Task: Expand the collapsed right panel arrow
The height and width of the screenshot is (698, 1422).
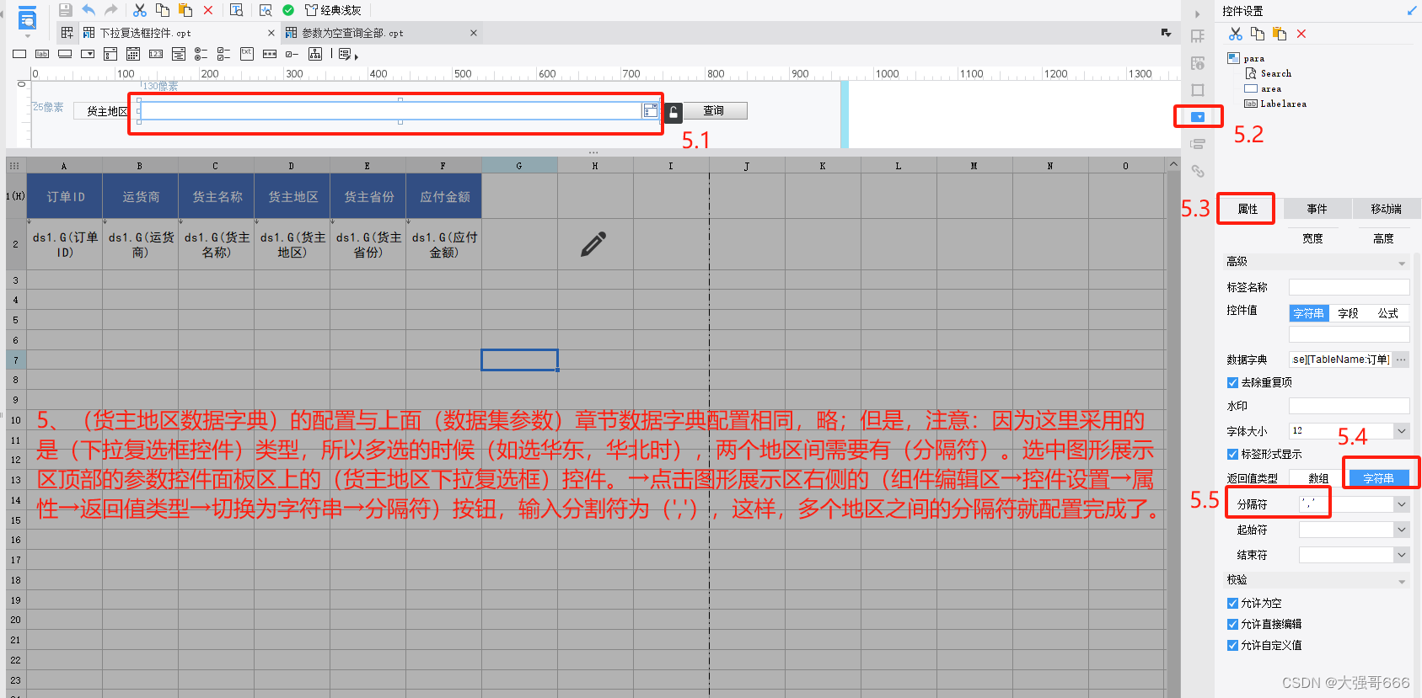Action: tap(1197, 13)
